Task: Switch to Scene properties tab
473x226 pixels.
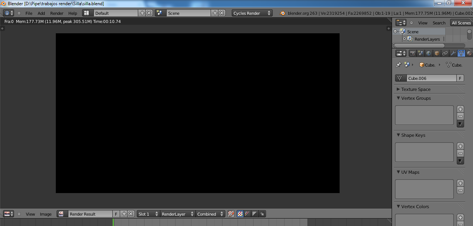Action: [421, 53]
